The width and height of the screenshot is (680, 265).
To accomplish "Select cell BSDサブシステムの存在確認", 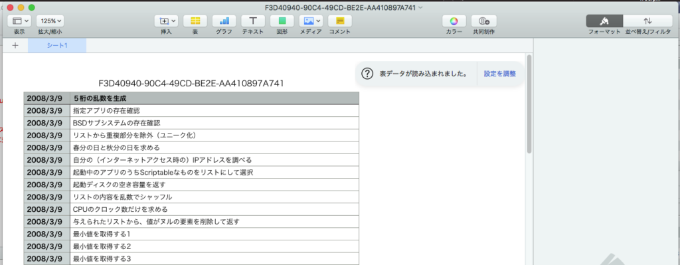I will pos(214,123).
